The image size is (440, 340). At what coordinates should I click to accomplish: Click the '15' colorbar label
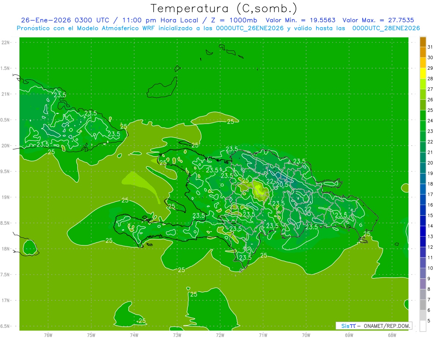pos(430,215)
